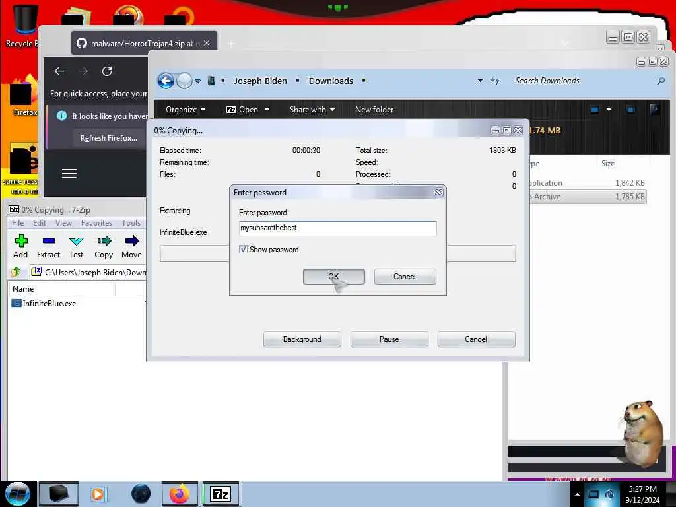This screenshot has height=507, width=676.
Task: Click 7-Zip address path field
Action: pos(89,273)
